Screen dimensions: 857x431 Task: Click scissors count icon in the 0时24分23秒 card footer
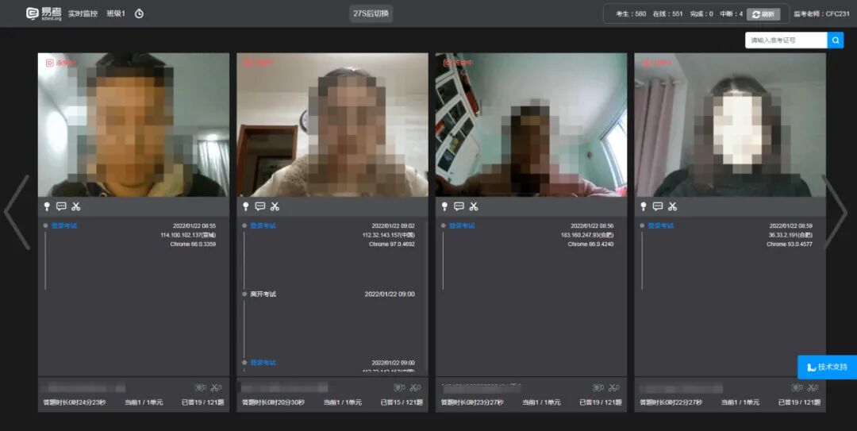click(x=217, y=388)
